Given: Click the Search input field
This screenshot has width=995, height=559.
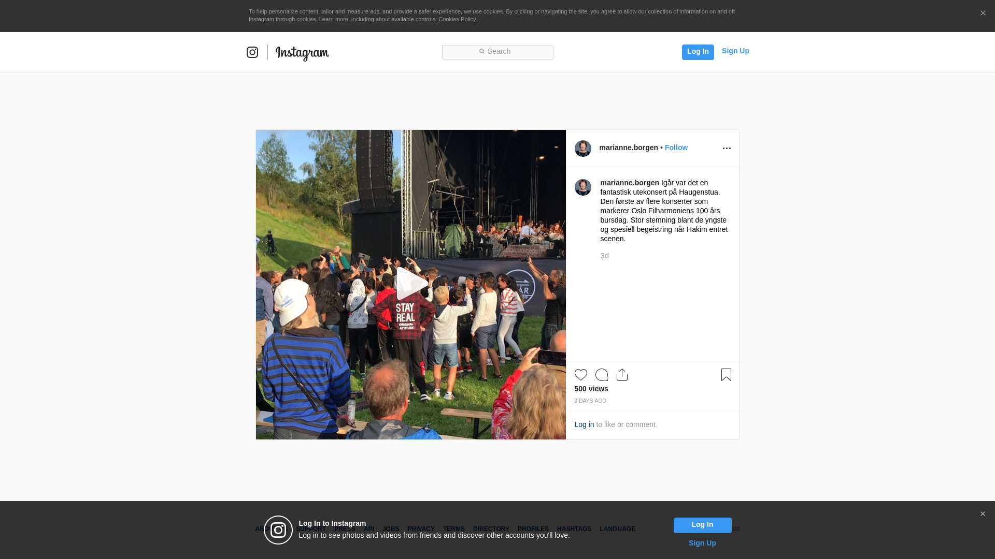Looking at the screenshot, I should (x=497, y=52).
